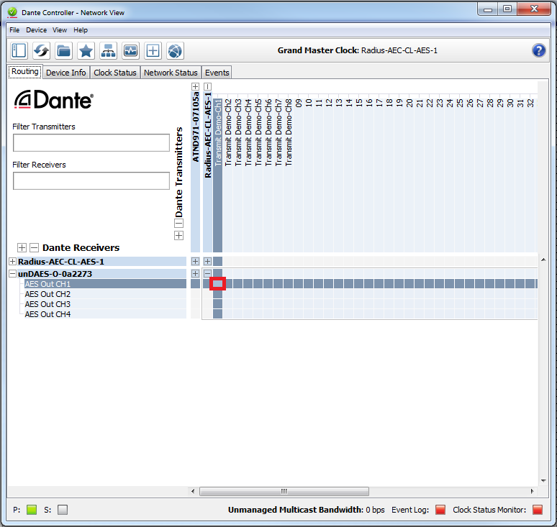Route Transmit Demo-Ch8 to AES Out CH1

pyautogui.click(x=288, y=284)
